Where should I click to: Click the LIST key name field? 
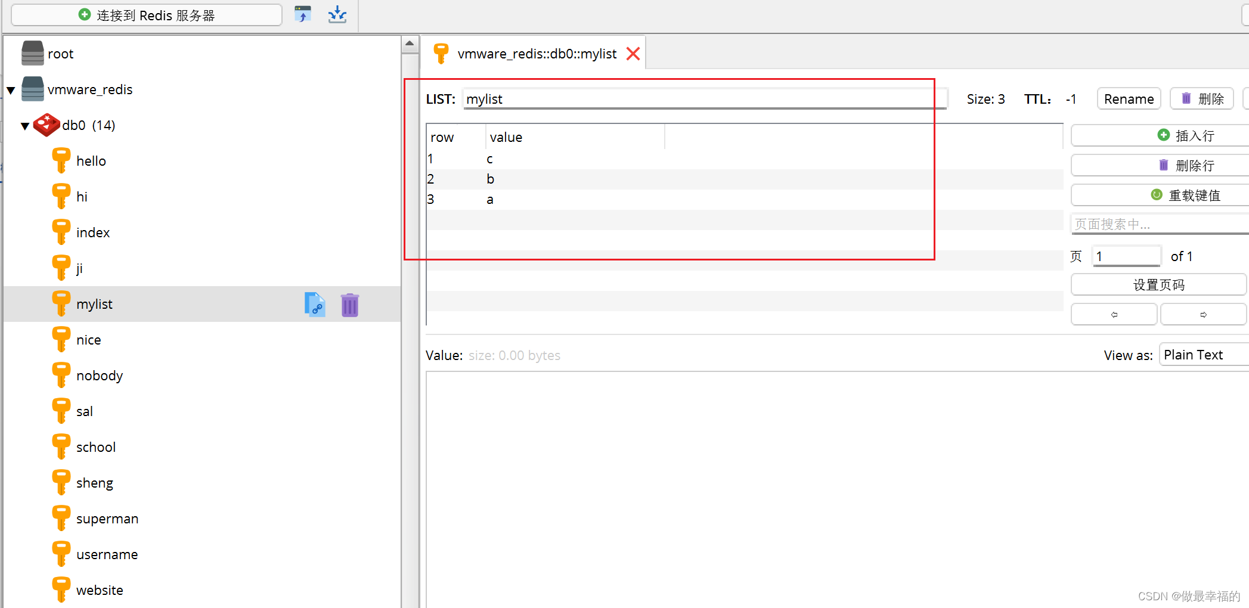[x=704, y=99]
